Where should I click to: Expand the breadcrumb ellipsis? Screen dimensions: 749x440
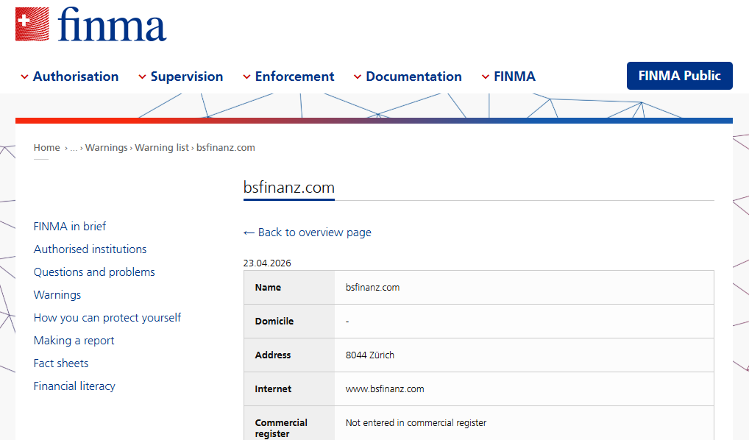pos(74,148)
